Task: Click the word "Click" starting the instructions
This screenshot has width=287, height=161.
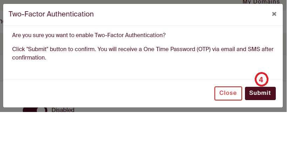Action: click(18, 49)
